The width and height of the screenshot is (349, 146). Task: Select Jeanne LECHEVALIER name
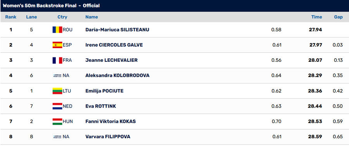pyautogui.click(x=112, y=60)
